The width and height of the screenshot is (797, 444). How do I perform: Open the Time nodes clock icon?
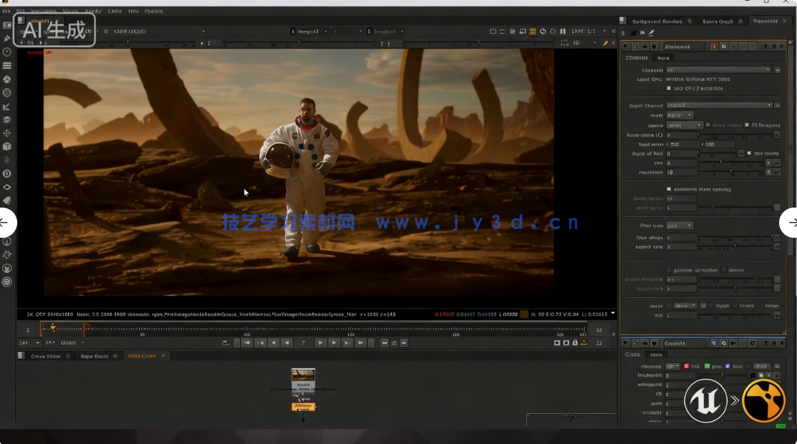(7, 52)
